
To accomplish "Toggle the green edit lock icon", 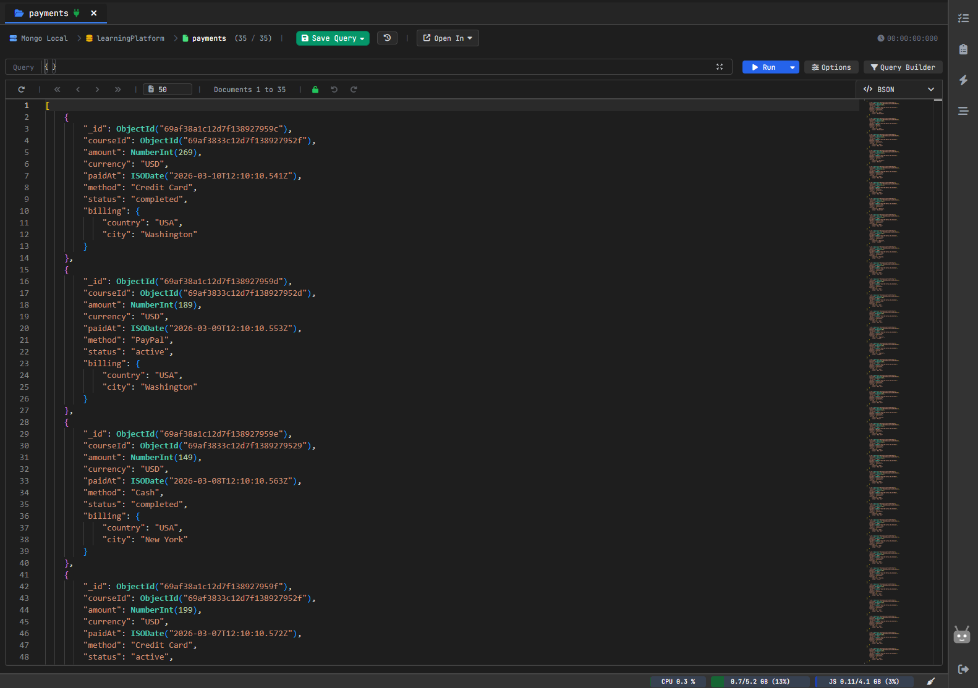I will coord(315,90).
